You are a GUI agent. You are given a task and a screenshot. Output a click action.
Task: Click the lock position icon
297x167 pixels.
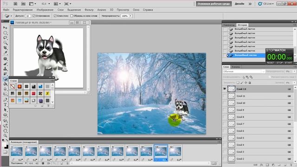[x=246, y=83]
